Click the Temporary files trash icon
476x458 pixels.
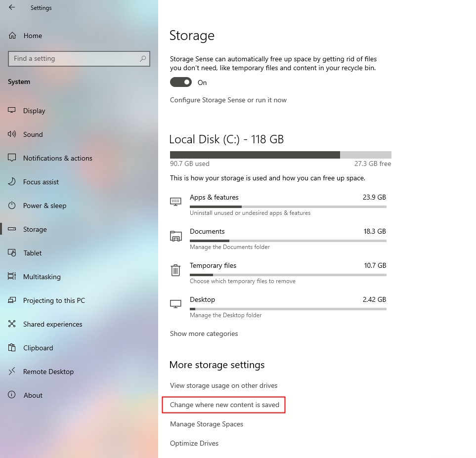pos(175,270)
